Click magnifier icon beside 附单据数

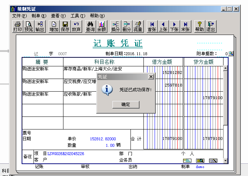[231, 53]
